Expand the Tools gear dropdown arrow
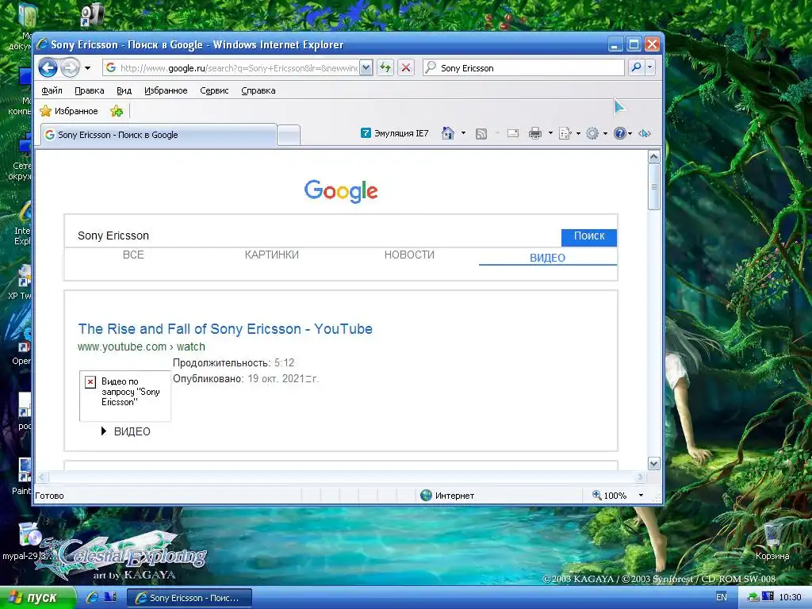The width and height of the screenshot is (812, 609). click(605, 133)
